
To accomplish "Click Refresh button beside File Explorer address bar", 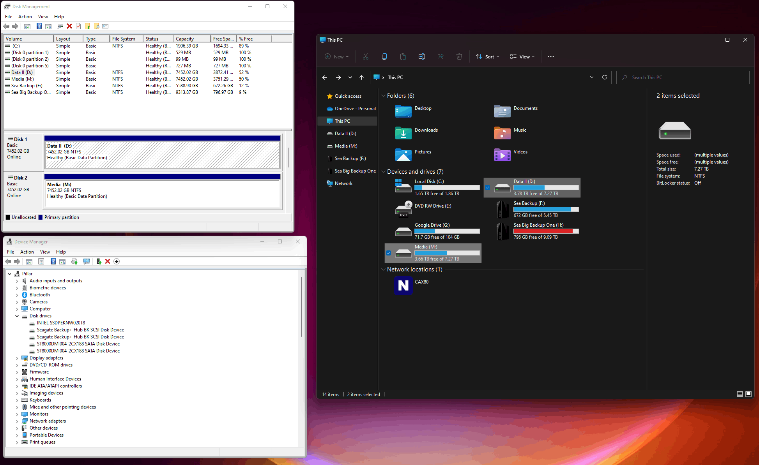I will [x=605, y=77].
